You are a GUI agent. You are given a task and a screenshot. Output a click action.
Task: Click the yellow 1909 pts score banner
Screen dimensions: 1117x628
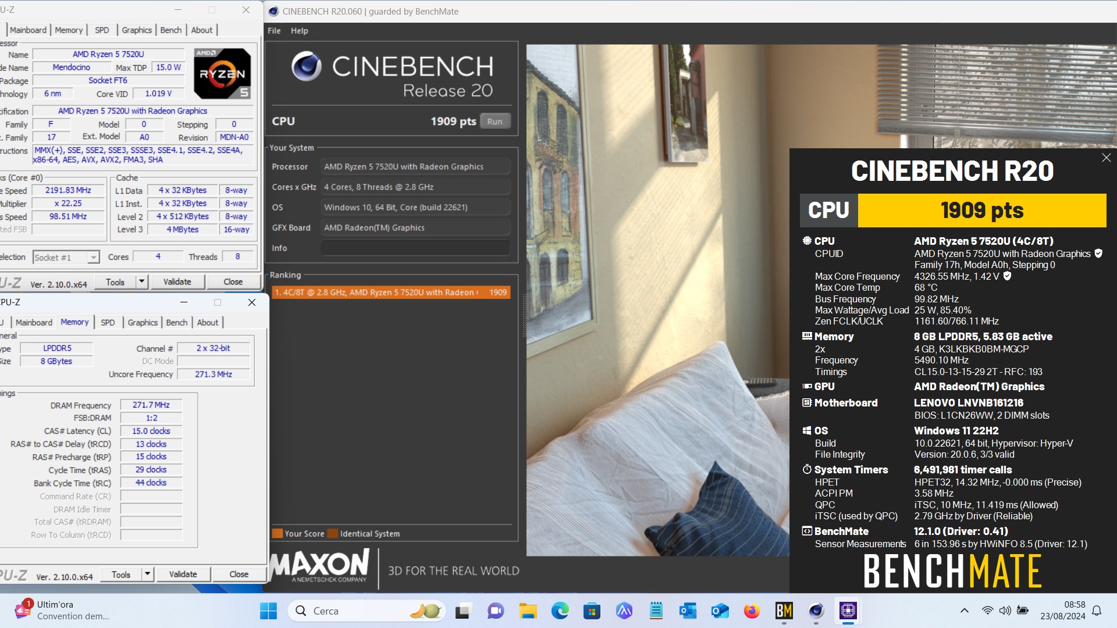coord(982,210)
